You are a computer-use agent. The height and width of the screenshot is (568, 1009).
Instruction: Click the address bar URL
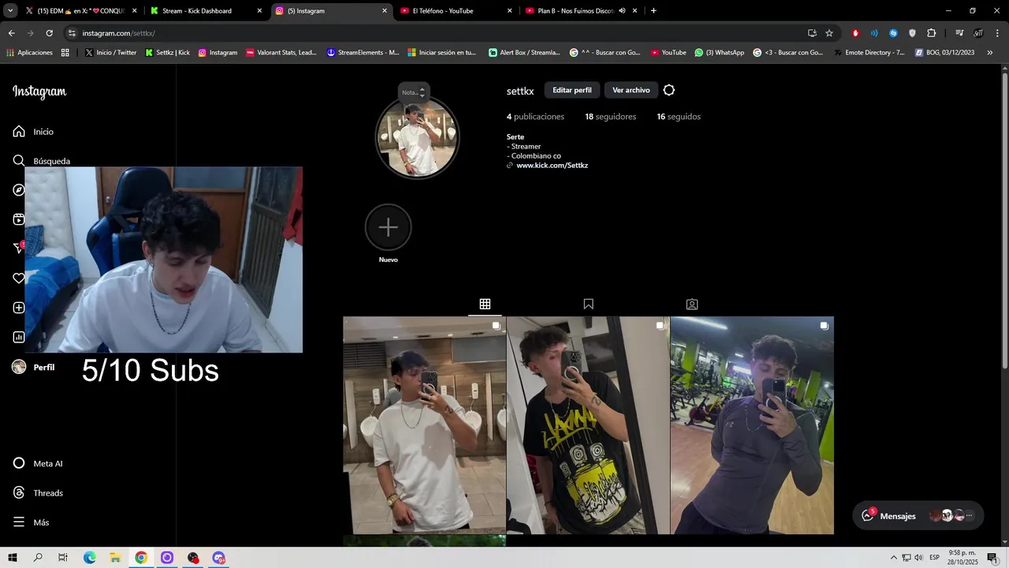click(118, 33)
